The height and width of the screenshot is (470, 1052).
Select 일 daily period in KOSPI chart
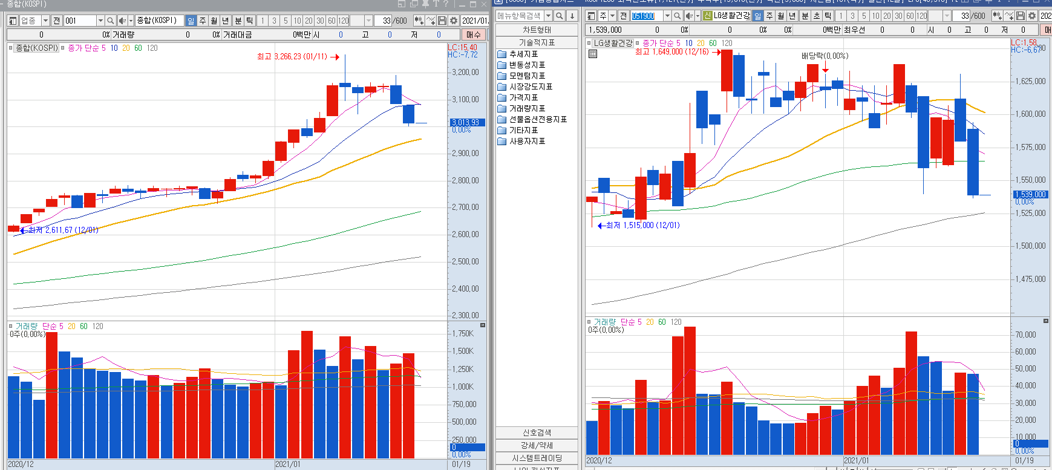(x=191, y=21)
